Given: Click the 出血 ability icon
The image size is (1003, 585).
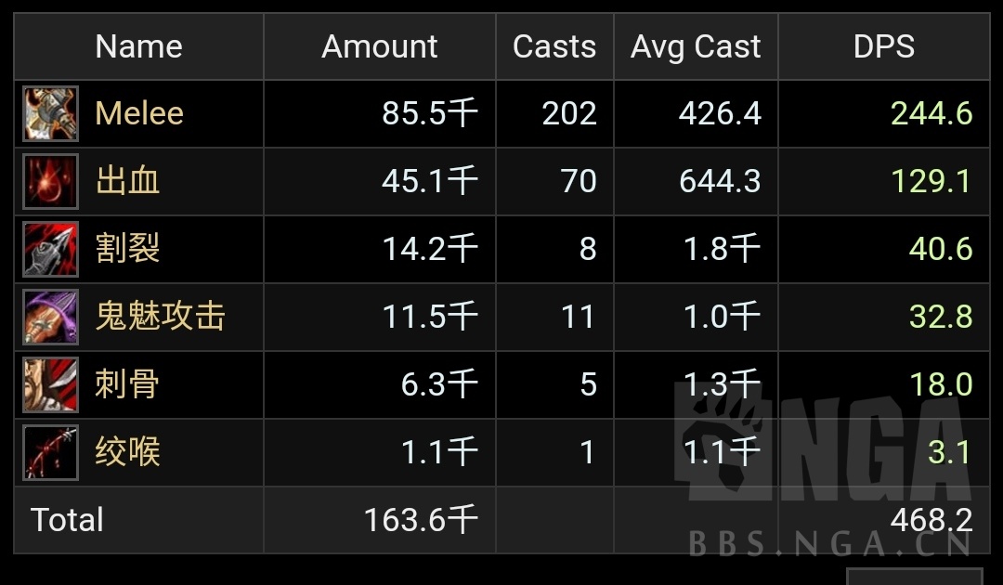Looking at the screenshot, I should pyautogui.click(x=50, y=181).
